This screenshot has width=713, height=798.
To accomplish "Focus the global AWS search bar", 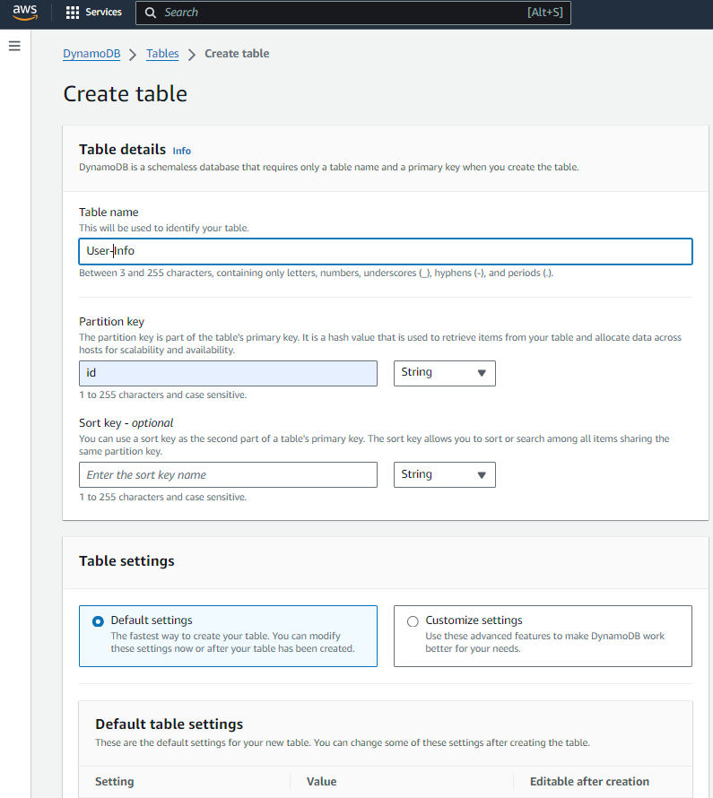I will (353, 13).
